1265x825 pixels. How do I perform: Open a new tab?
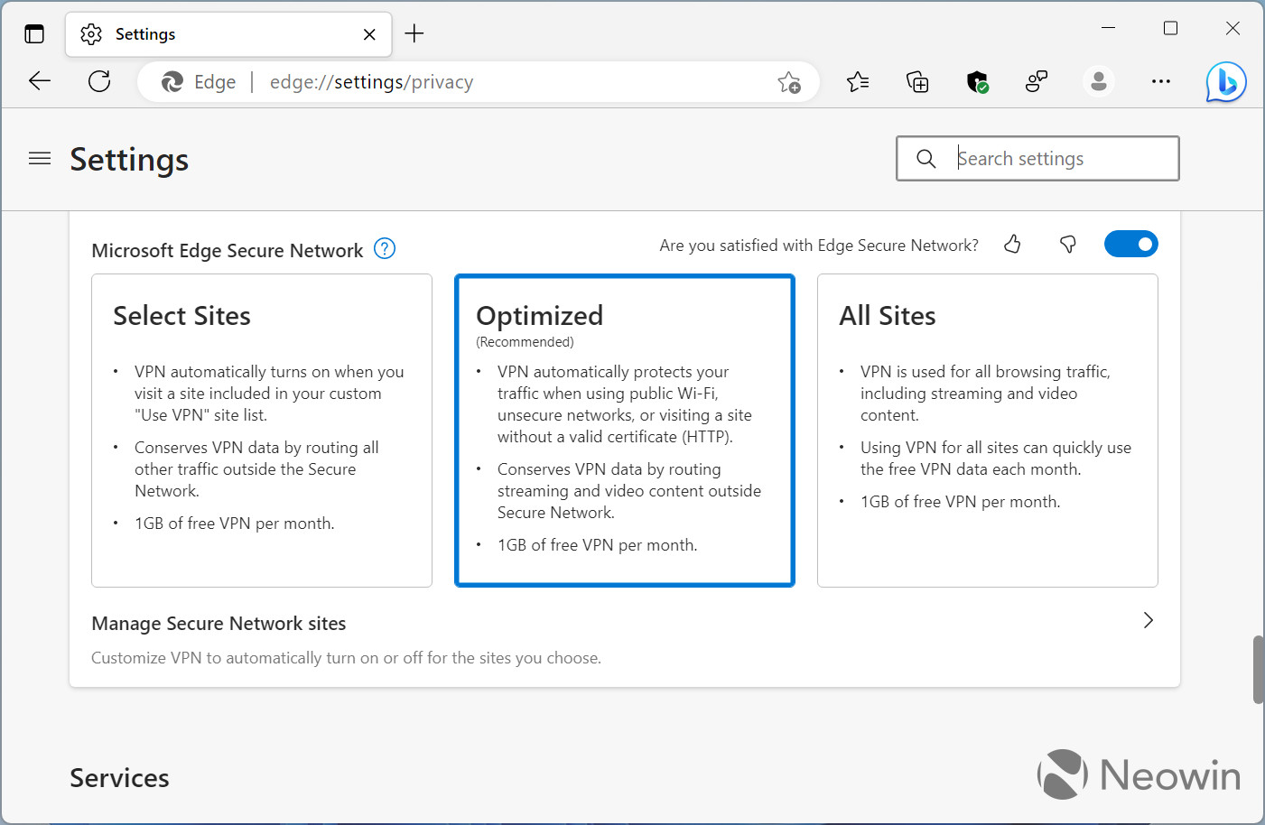[x=414, y=34]
